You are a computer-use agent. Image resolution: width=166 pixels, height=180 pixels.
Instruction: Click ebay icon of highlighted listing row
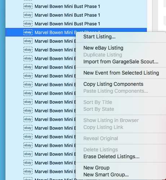pos(28,32)
